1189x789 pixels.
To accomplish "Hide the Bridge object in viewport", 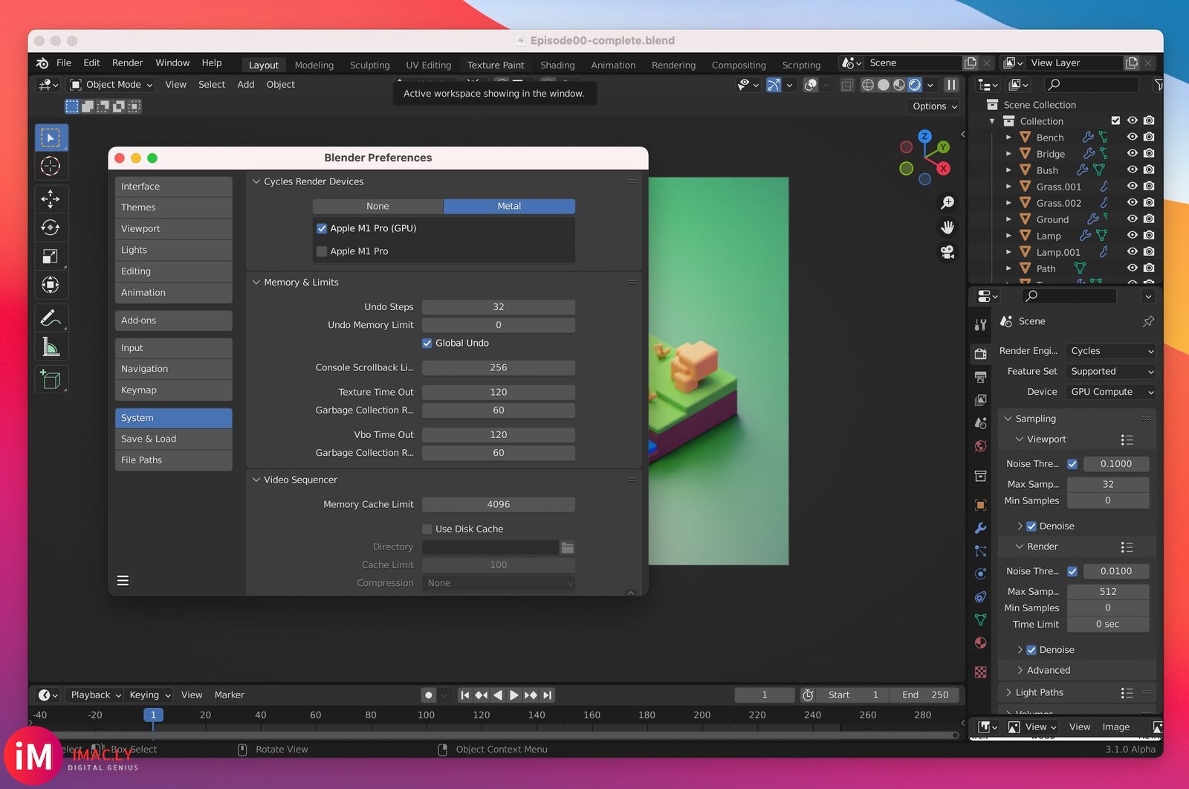I will point(1132,153).
